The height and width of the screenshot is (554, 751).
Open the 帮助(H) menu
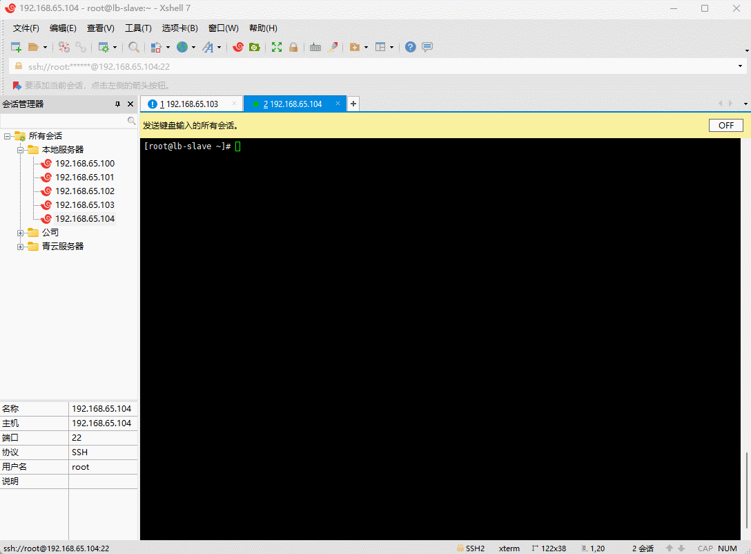pyautogui.click(x=263, y=28)
